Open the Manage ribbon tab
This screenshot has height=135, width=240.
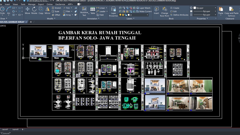[x=32, y=4]
